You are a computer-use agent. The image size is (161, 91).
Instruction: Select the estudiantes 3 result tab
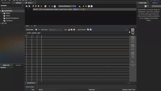31,83
